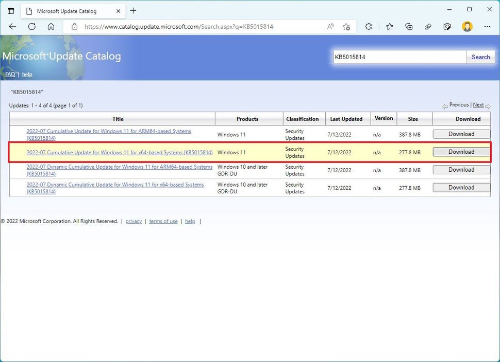Click the Search button
This screenshot has width=500, height=362.
[x=480, y=57]
